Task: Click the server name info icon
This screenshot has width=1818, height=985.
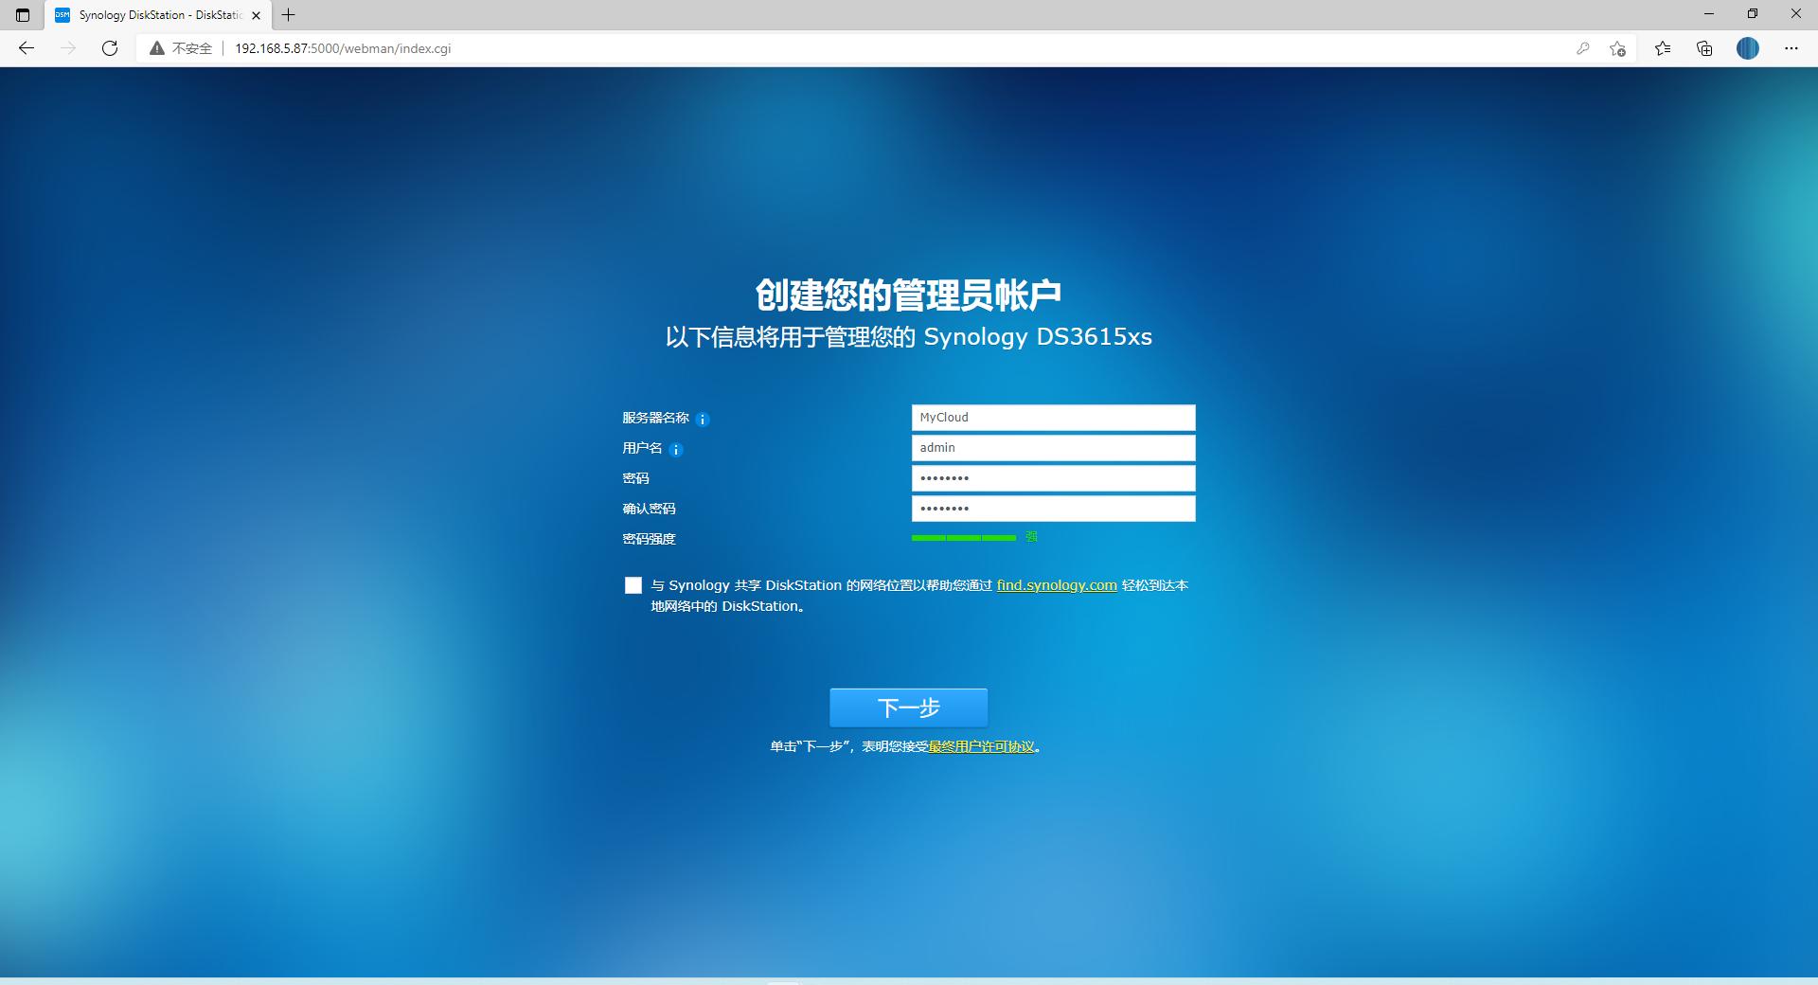Action: (702, 419)
